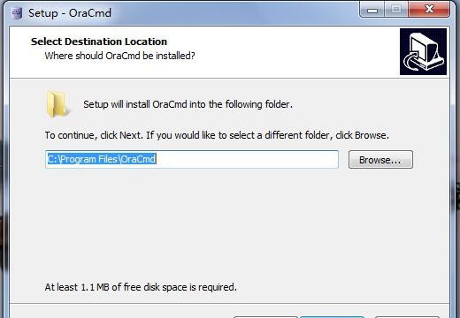The width and height of the screenshot is (460, 318).
Task: Click the word 'Browse' in the instruction line
Action: (371, 135)
